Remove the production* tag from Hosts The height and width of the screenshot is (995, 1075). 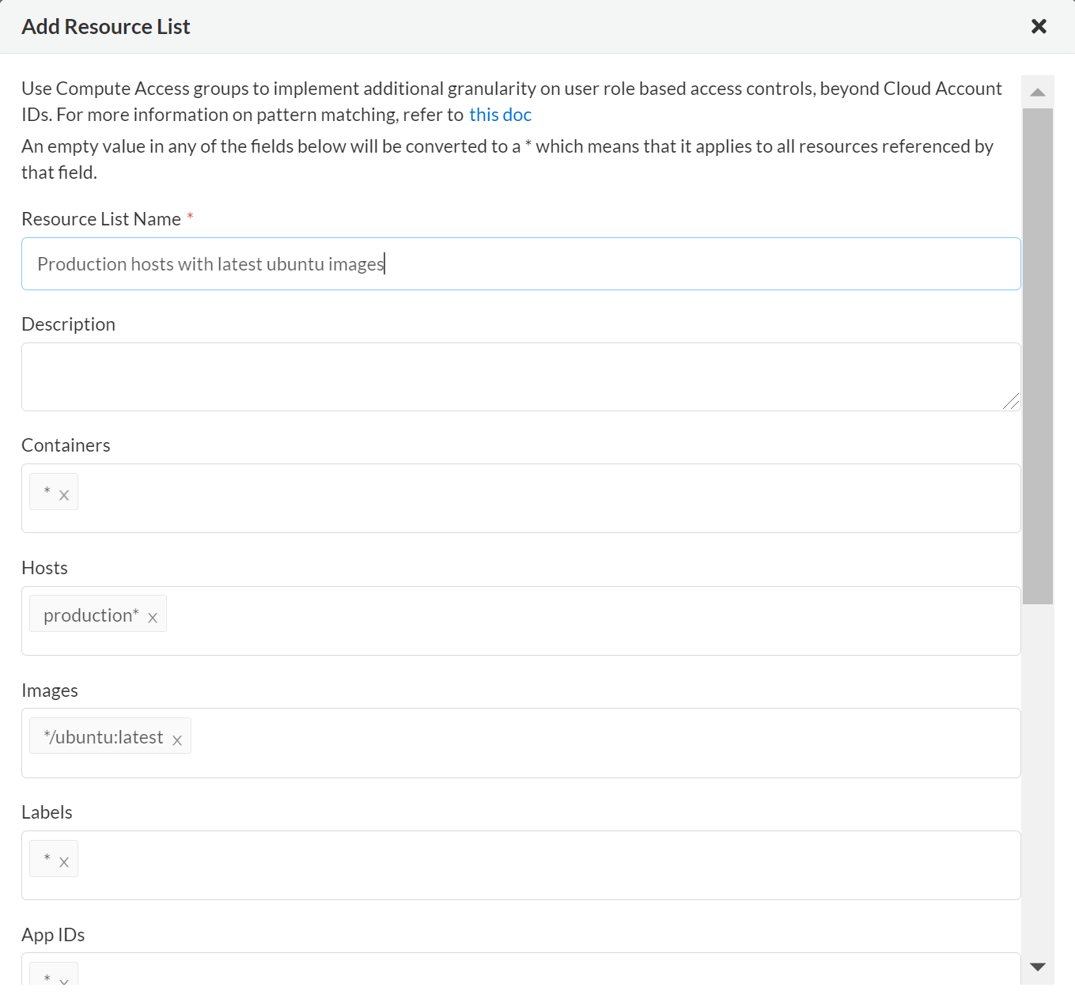click(x=153, y=618)
